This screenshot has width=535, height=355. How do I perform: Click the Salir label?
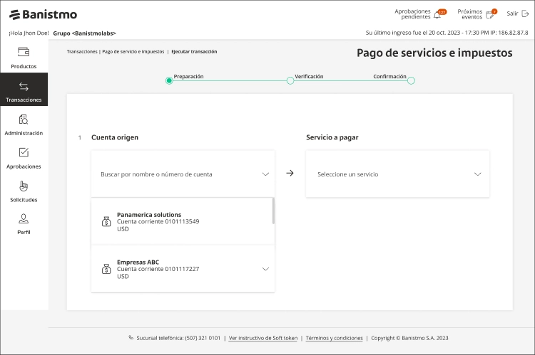tap(512, 14)
